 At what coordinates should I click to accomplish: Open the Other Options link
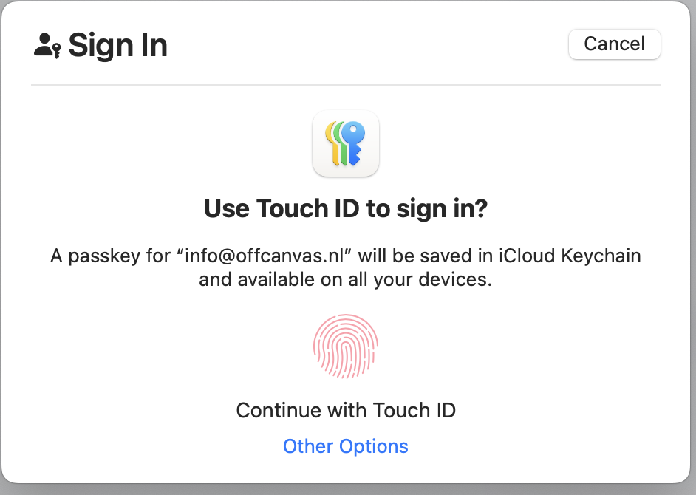(346, 446)
